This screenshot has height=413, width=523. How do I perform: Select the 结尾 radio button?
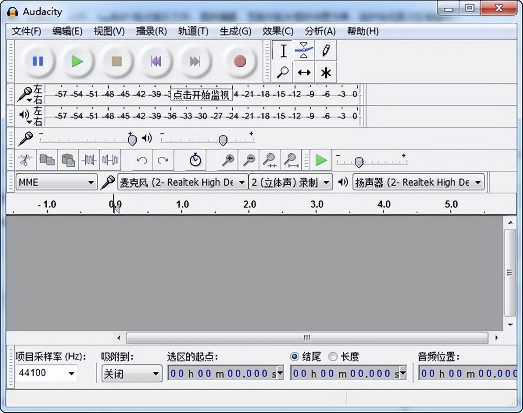click(x=295, y=357)
